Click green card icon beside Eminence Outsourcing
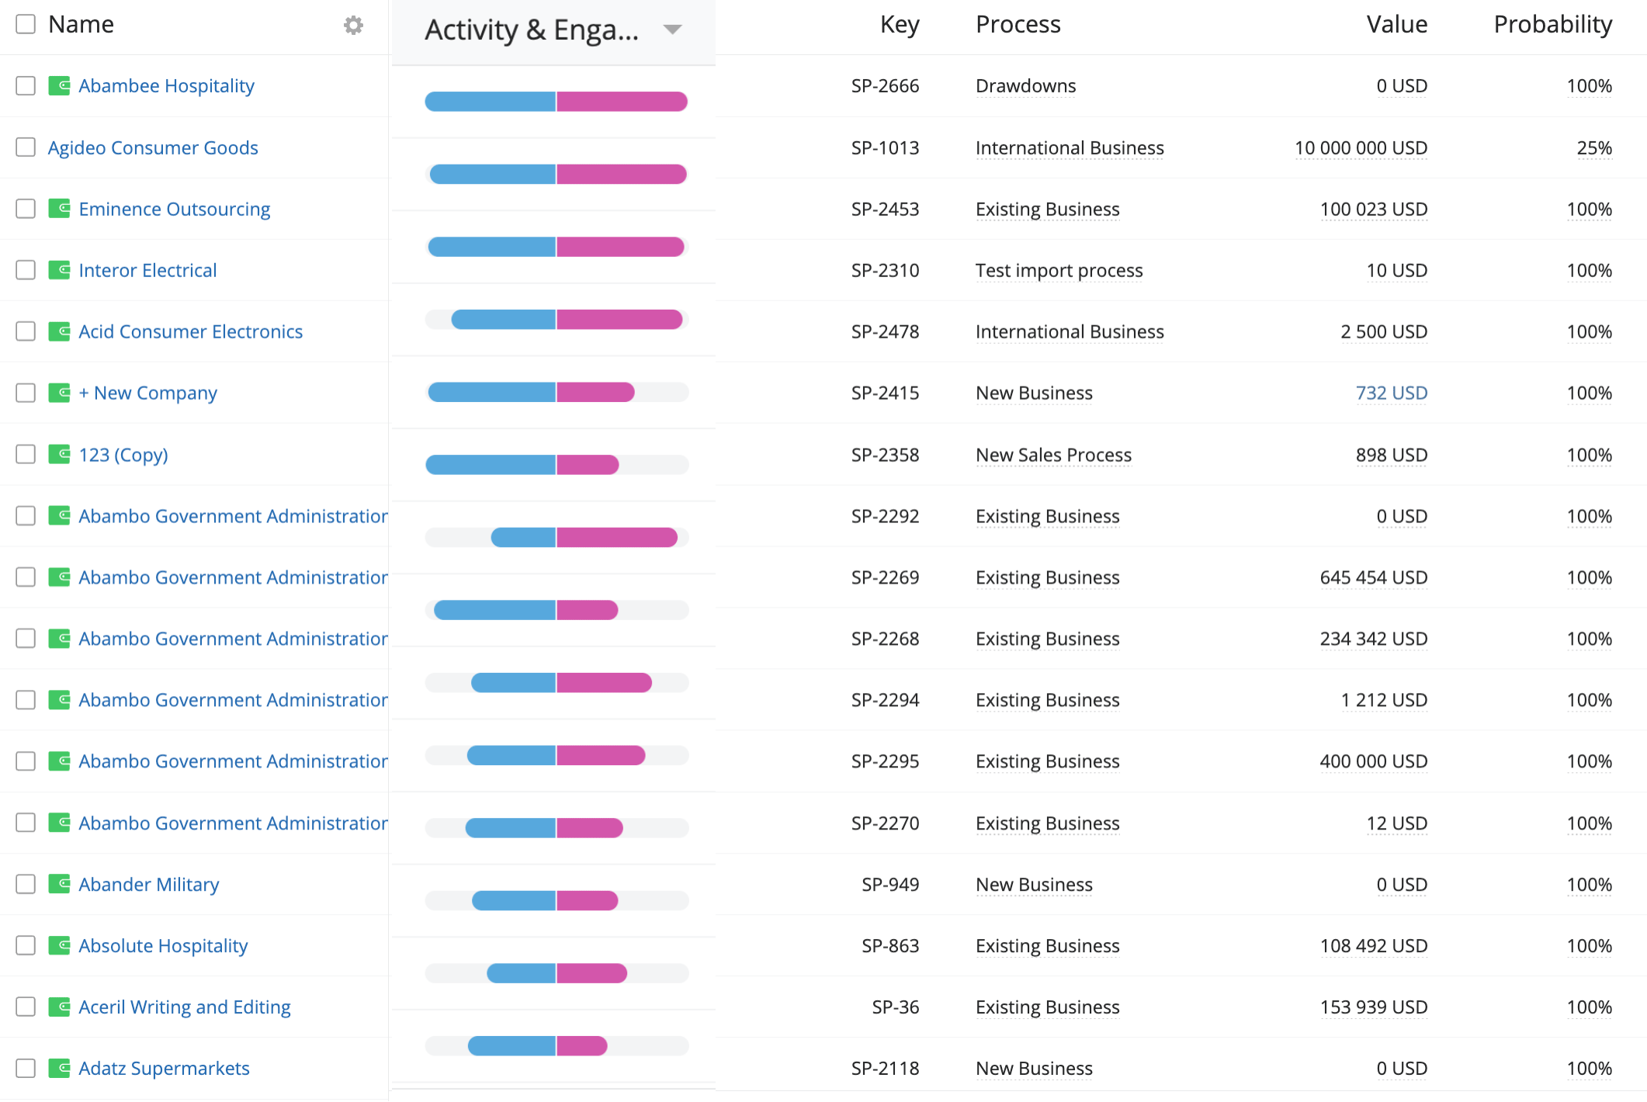 59,209
